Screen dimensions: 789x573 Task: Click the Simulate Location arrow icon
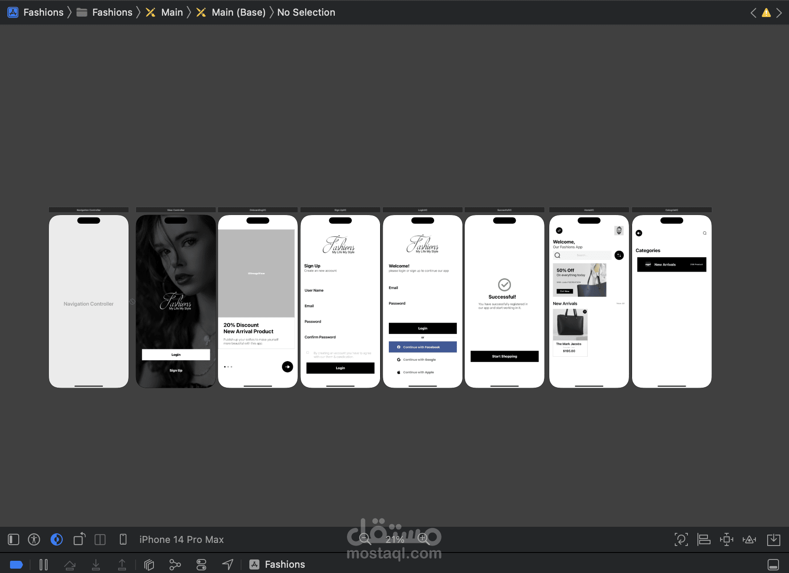coord(228,565)
